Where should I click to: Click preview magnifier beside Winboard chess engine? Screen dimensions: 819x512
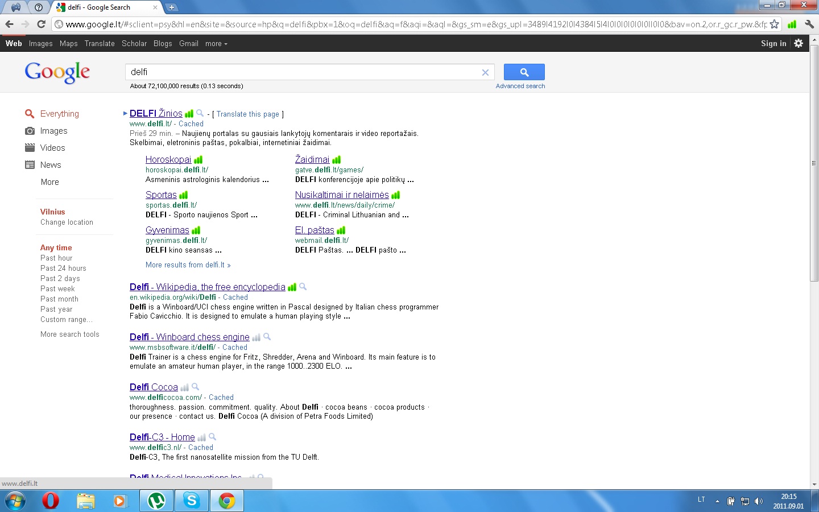[267, 337]
